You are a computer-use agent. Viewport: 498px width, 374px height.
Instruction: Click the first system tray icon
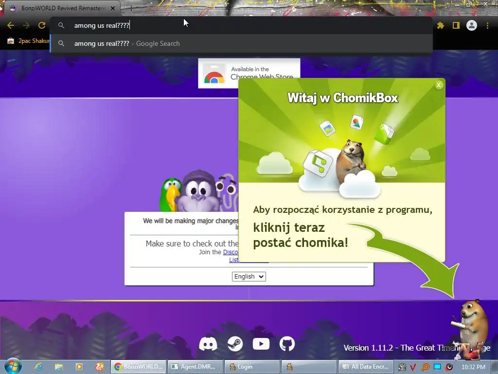point(402,367)
